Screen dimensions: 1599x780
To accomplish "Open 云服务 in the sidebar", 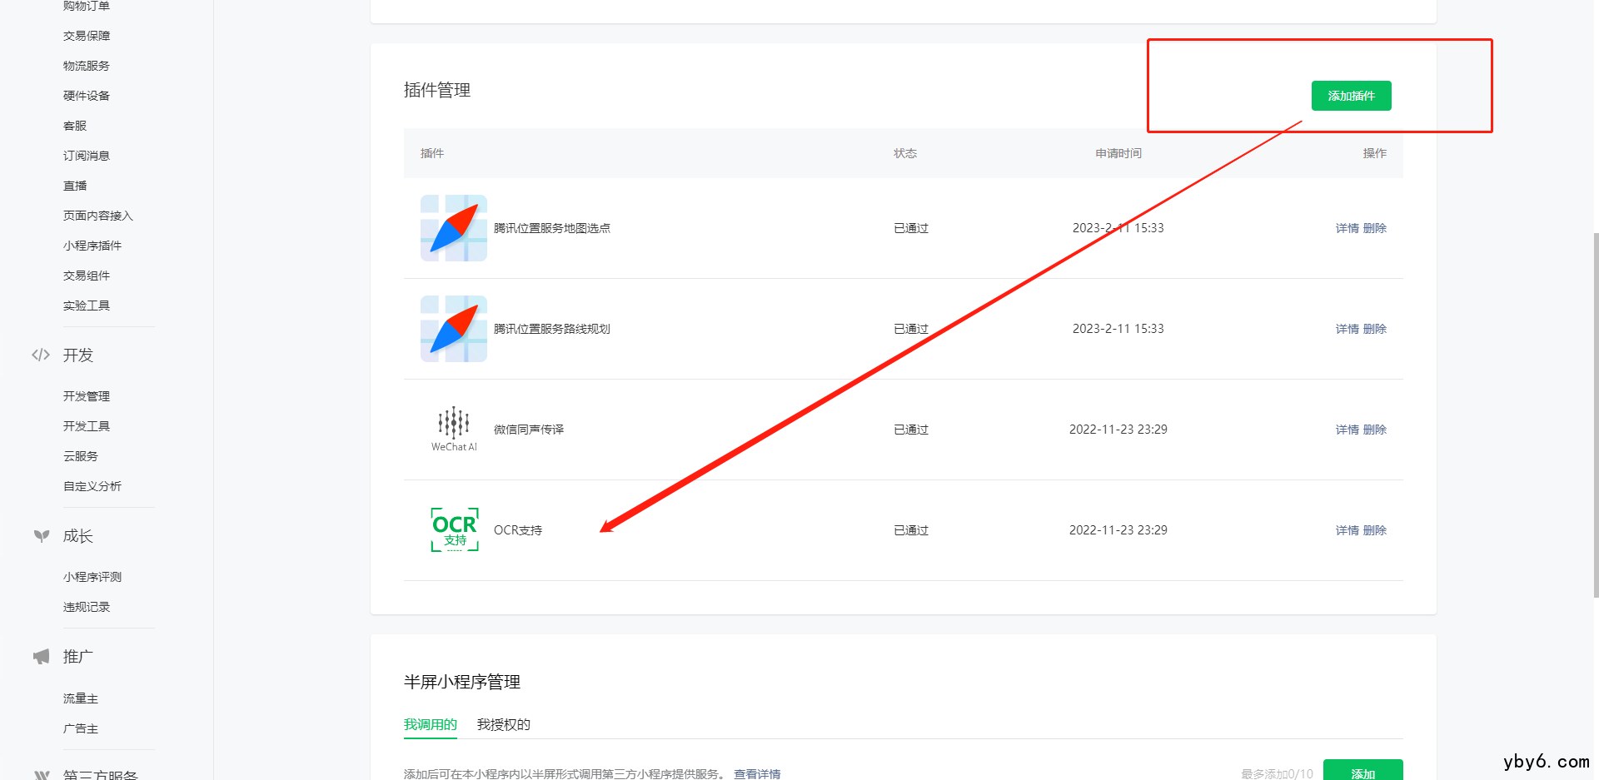I will point(80,455).
